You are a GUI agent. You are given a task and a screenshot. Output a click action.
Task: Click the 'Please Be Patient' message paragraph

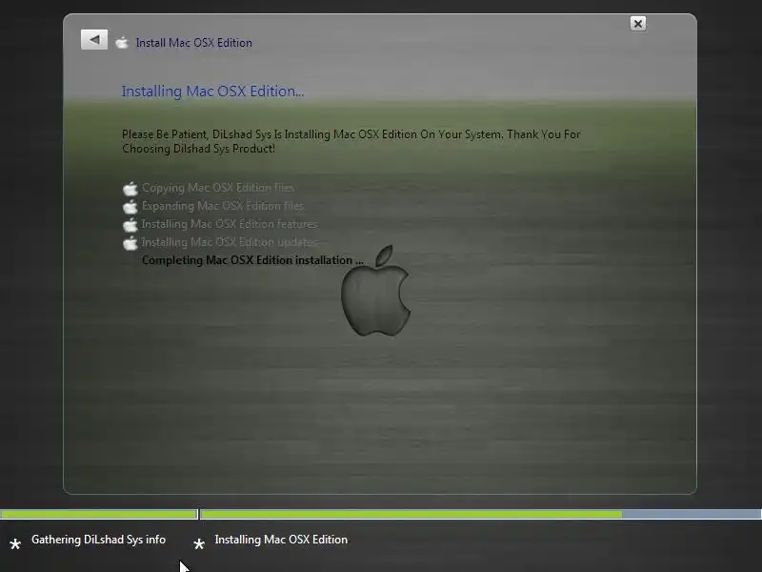click(x=351, y=141)
